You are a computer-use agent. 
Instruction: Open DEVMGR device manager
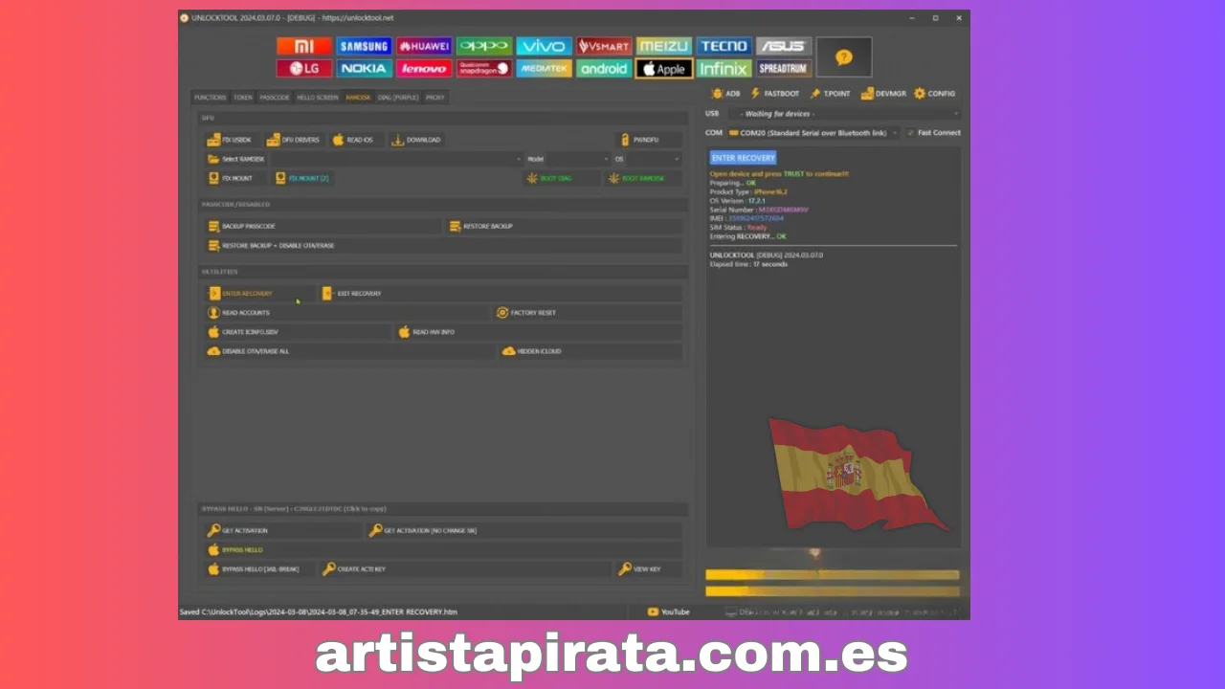tap(883, 94)
